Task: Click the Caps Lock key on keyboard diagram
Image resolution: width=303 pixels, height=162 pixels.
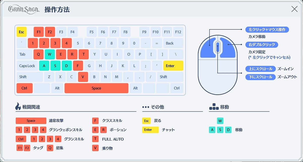Action: click(27, 66)
